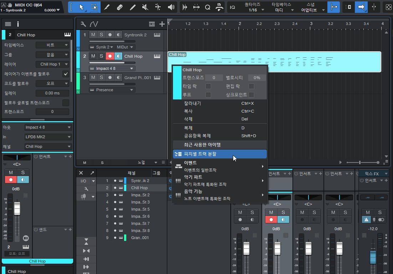This screenshot has width=393, height=274.
Task: Open the 스냅 어댑티브 dropdown
Action: click(x=312, y=7)
